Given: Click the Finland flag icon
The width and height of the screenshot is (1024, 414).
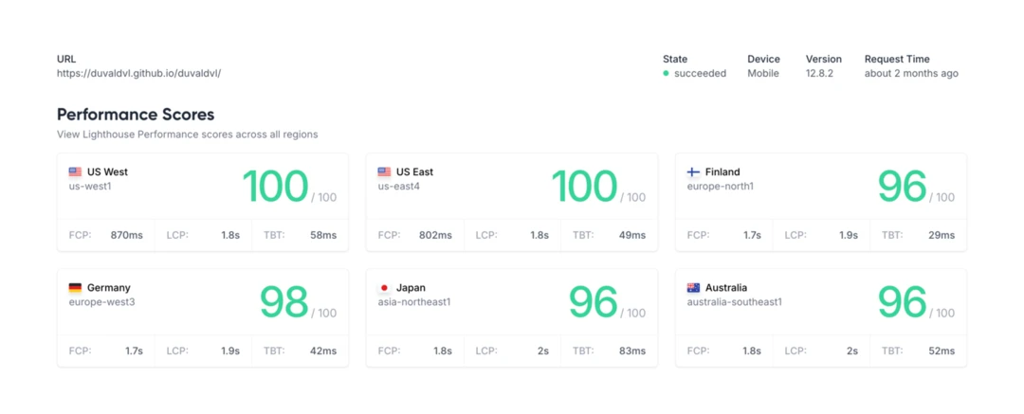Looking at the screenshot, I should click(x=693, y=172).
